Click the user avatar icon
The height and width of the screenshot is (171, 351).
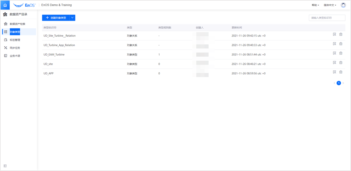tap(343, 5)
